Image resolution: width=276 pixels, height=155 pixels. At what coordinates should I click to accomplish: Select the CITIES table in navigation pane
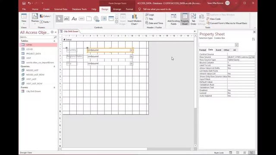coord(38,45)
